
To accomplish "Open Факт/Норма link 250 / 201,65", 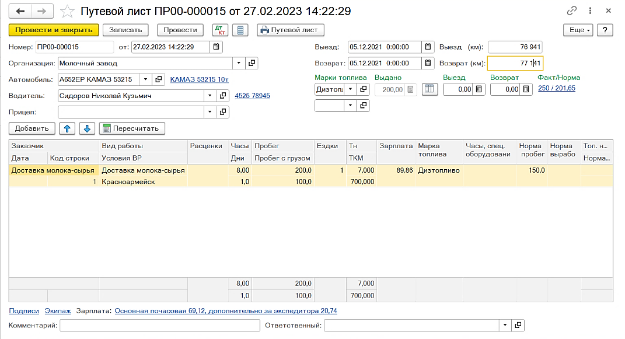I will pos(557,89).
